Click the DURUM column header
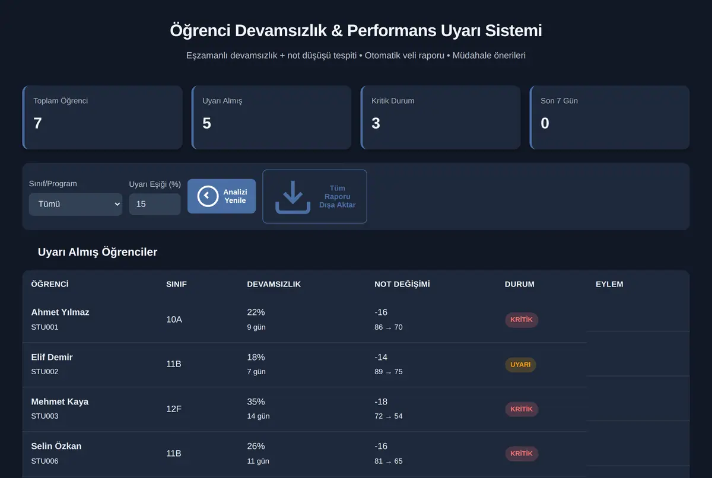 click(520, 284)
